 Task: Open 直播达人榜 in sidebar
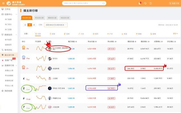pyautogui.click(x=9, y=70)
